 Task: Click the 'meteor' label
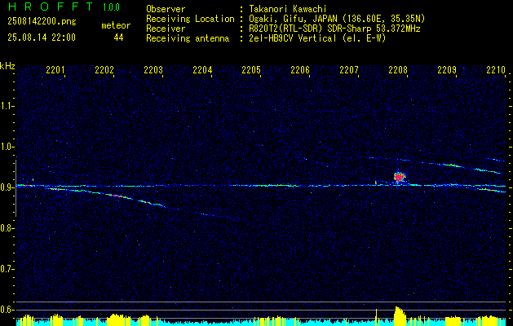[x=116, y=25]
